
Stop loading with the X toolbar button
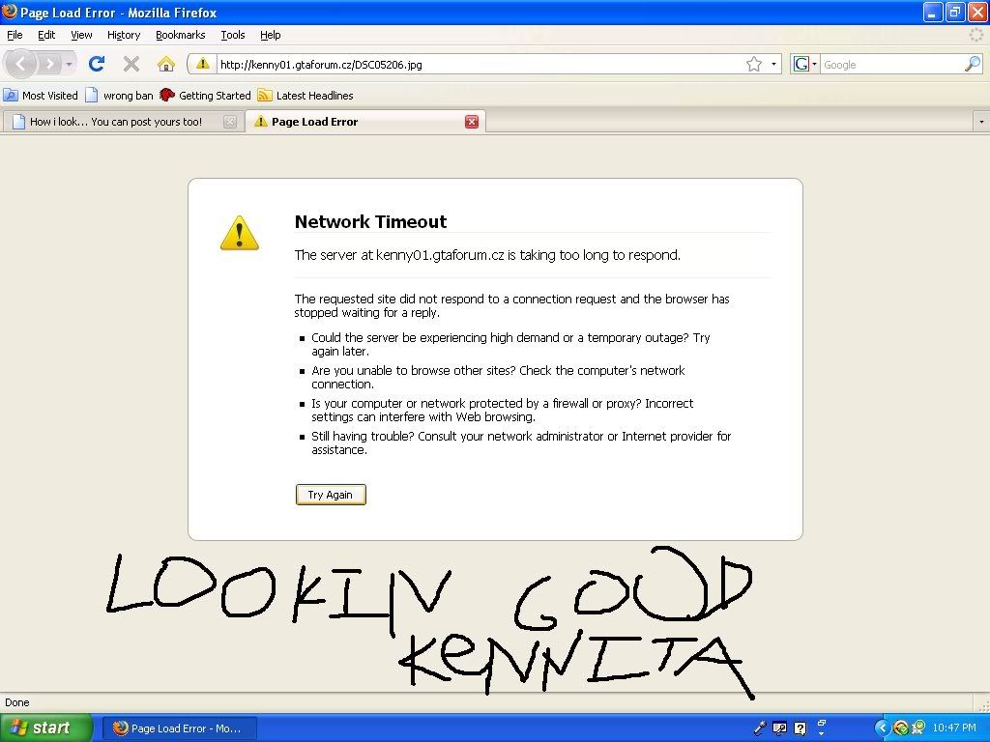pyautogui.click(x=131, y=64)
